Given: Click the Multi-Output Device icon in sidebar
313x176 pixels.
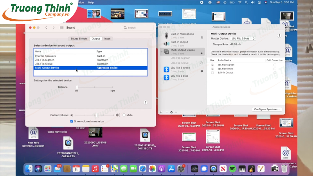Looking at the screenshot, I should pyautogui.click(x=167, y=52).
